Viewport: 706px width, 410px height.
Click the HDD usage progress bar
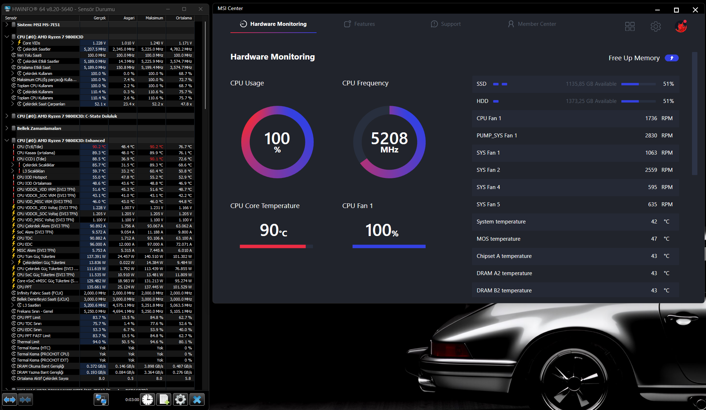[639, 101]
